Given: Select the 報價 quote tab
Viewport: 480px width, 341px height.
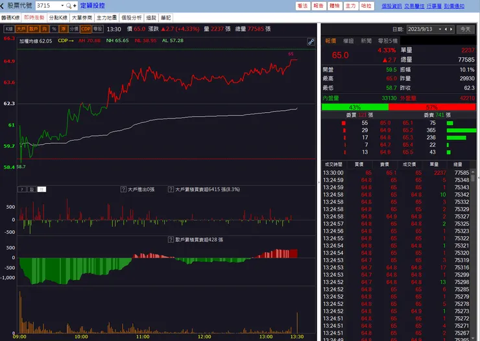Looking at the screenshot, I should (330, 41).
